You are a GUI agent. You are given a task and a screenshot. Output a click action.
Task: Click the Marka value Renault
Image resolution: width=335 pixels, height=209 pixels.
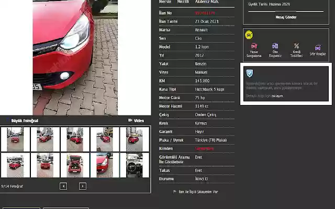(x=201, y=30)
